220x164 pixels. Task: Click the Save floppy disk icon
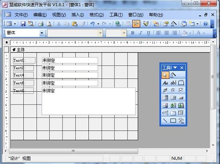point(23,24)
